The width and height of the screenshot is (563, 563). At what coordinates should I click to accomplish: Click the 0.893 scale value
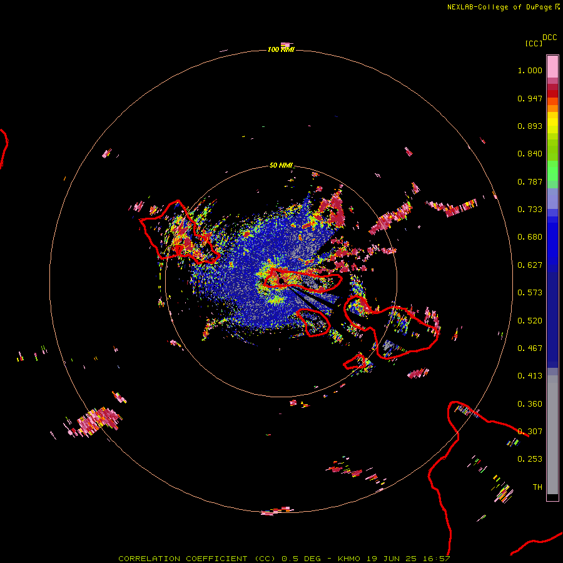[530, 126]
